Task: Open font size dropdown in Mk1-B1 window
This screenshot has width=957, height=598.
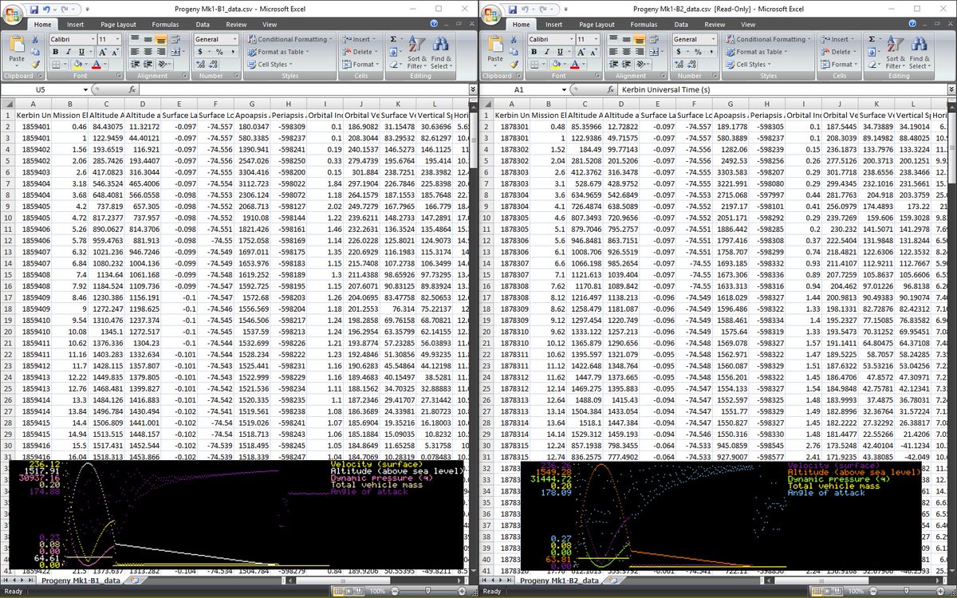Action: point(117,39)
